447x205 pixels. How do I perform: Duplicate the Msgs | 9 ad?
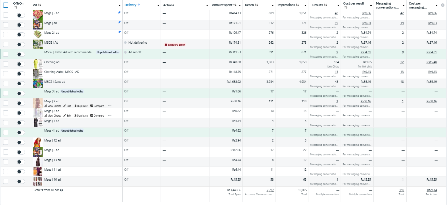coord(81,106)
